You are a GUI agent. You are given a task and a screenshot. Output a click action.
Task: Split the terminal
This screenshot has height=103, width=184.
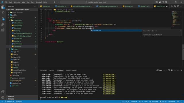(169, 70)
